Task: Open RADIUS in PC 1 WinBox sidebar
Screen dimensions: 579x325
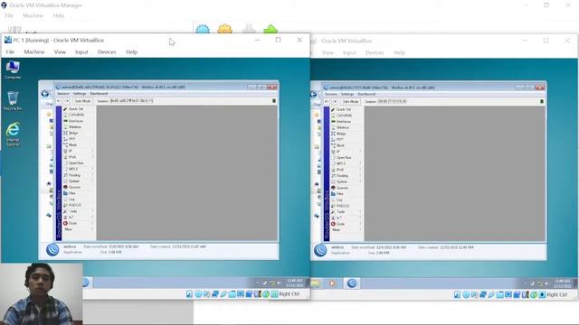Action: coord(75,205)
